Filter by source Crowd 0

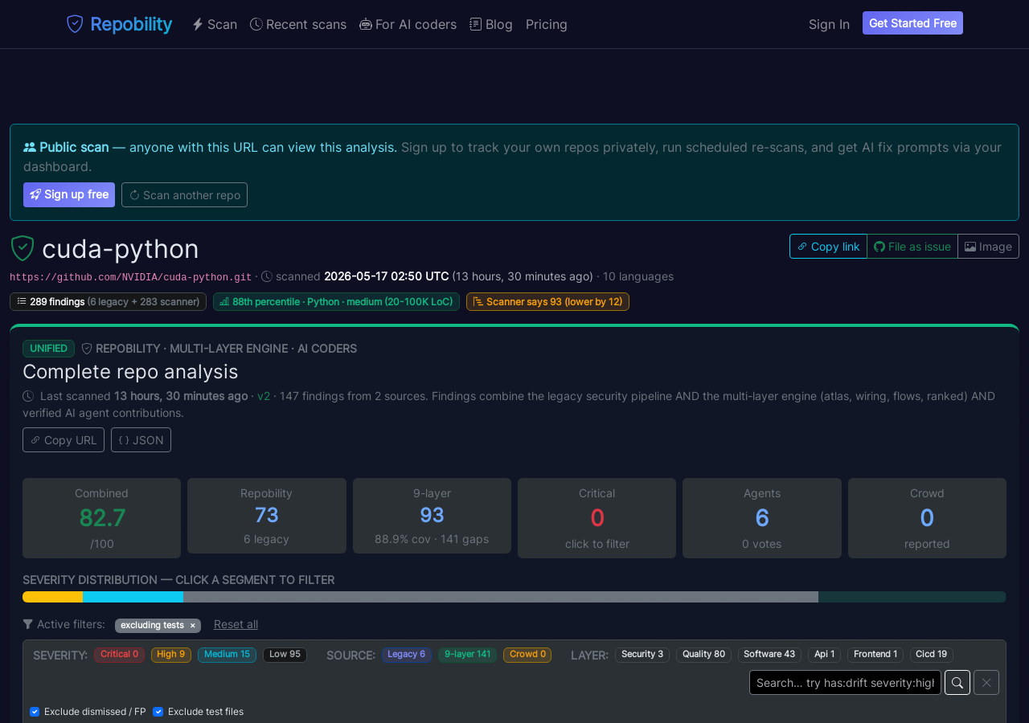tap(527, 655)
